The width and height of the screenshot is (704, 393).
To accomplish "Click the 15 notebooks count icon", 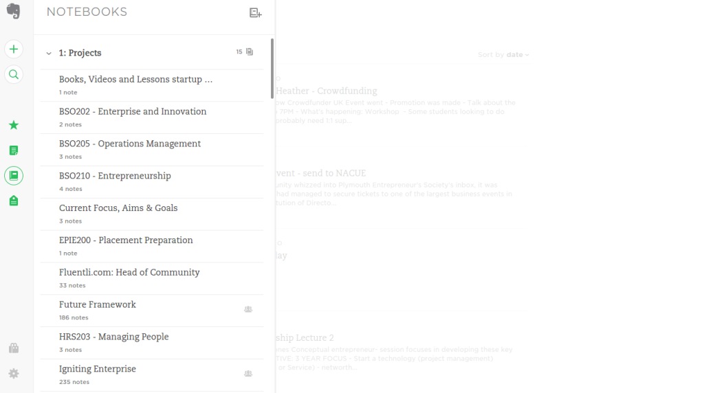I will (249, 52).
